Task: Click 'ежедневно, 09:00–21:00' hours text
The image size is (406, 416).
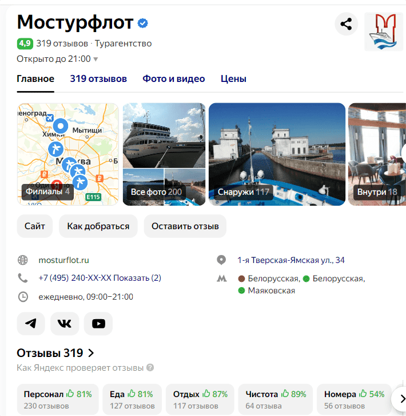Action: [86, 297]
